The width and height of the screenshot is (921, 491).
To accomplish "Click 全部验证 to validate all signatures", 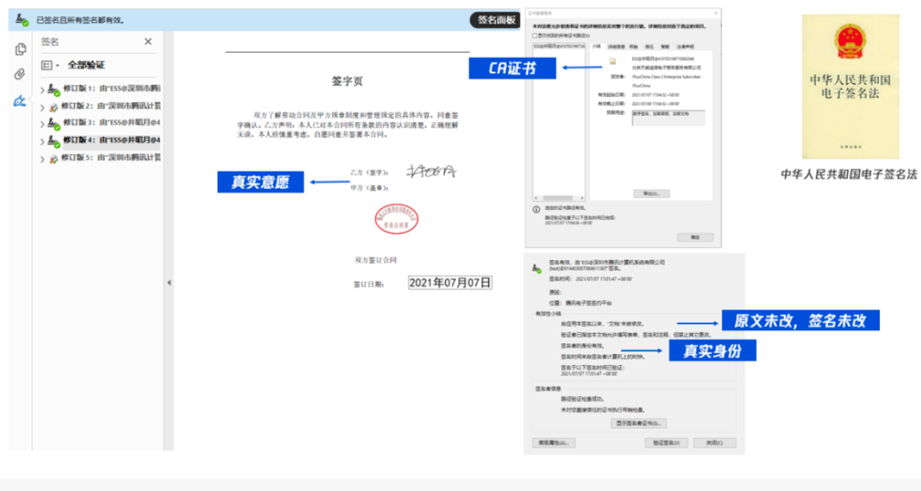I will click(x=86, y=66).
